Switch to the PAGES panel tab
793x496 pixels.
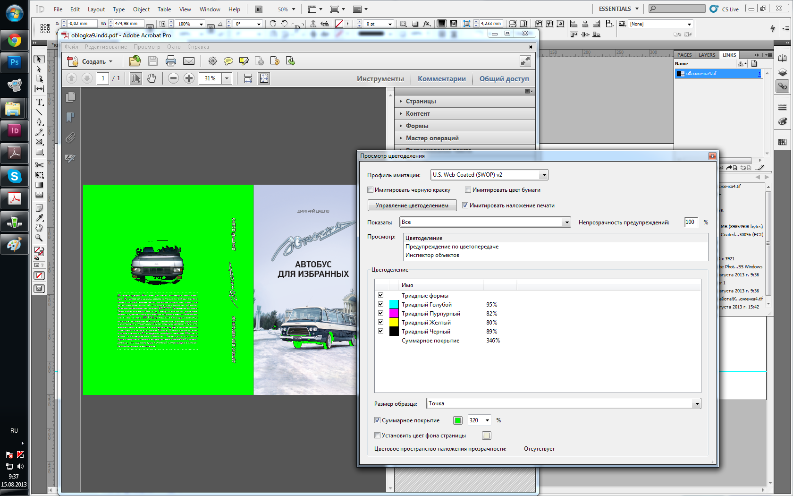[x=684, y=55]
